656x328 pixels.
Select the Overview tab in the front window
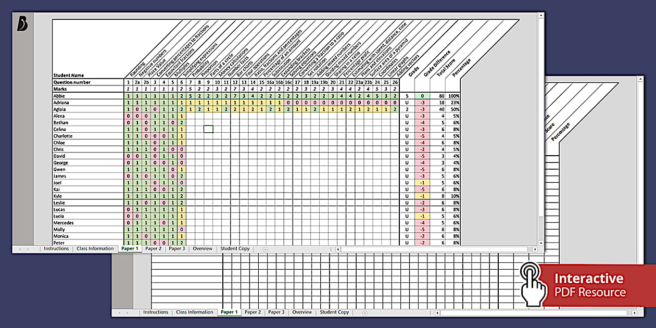(203, 249)
